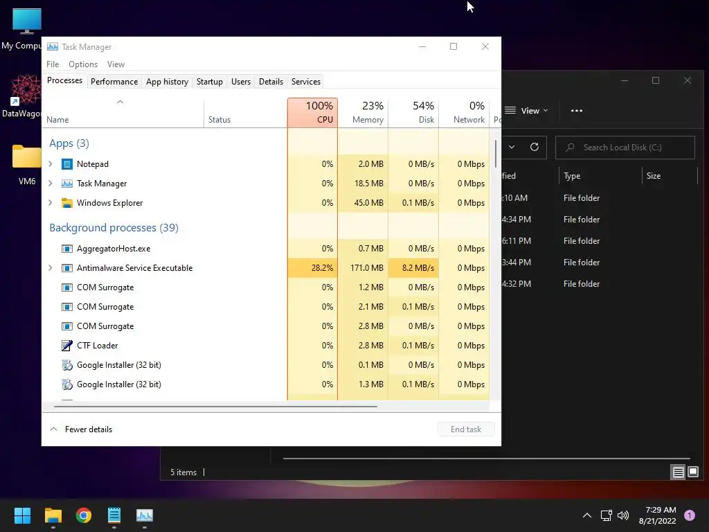Click icon of the COM Surrogate using 1.2 MB
Image resolution: width=709 pixels, height=532 pixels.
[67, 287]
